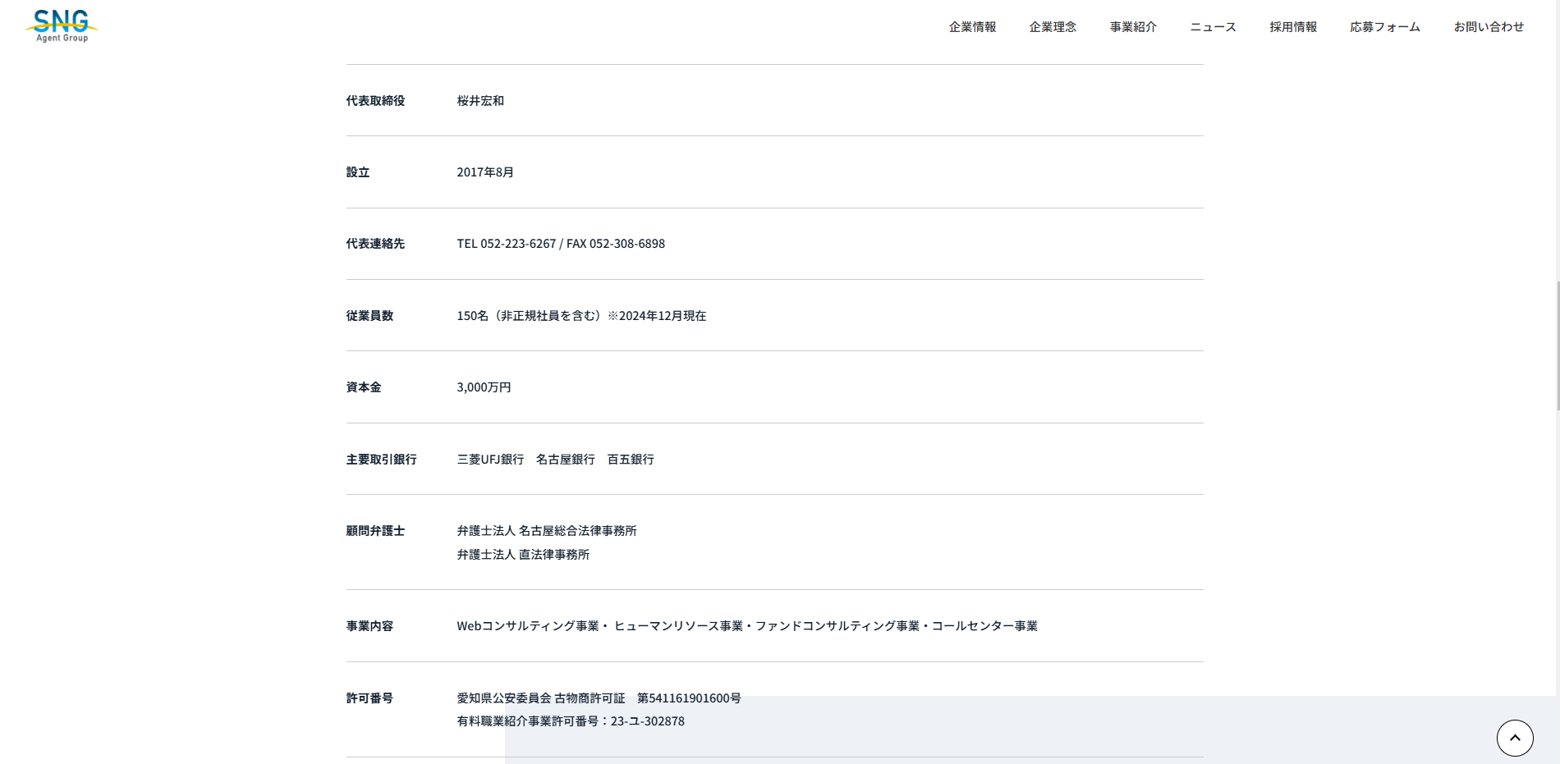
Task: Click the 設立 row label
Action: pyautogui.click(x=358, y=172)
